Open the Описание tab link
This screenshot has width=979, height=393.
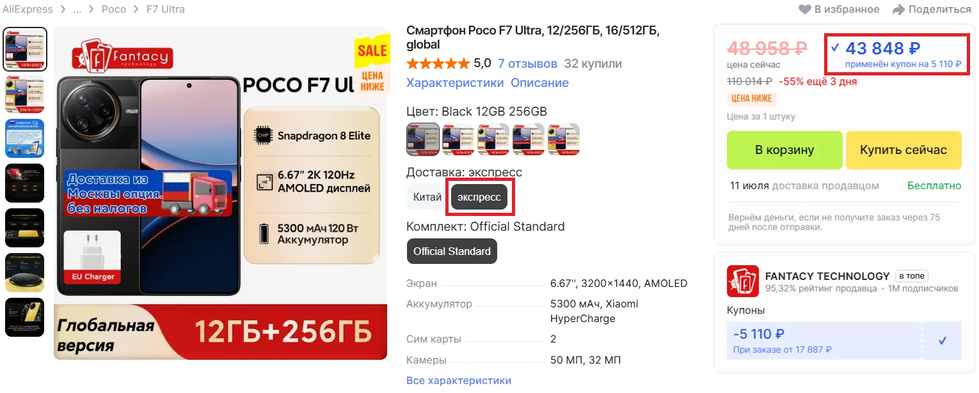click(x=539, y=83)
